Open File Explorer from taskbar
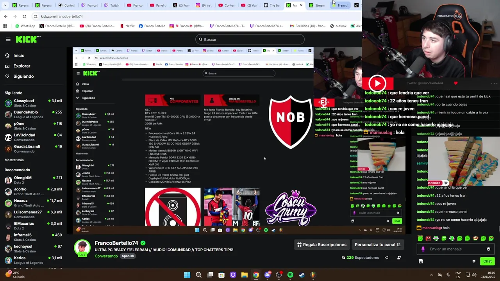This screenshot has width=500, height=281. point(245,275)
